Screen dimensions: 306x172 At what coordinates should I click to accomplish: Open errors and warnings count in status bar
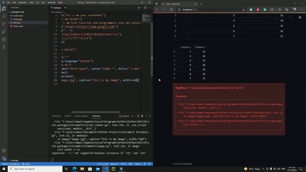pyautogui.click(x=26, y=164)
